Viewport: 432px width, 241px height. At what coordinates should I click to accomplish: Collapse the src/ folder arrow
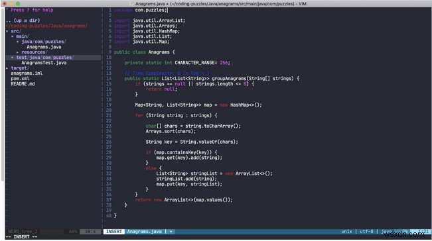[7, 31]
